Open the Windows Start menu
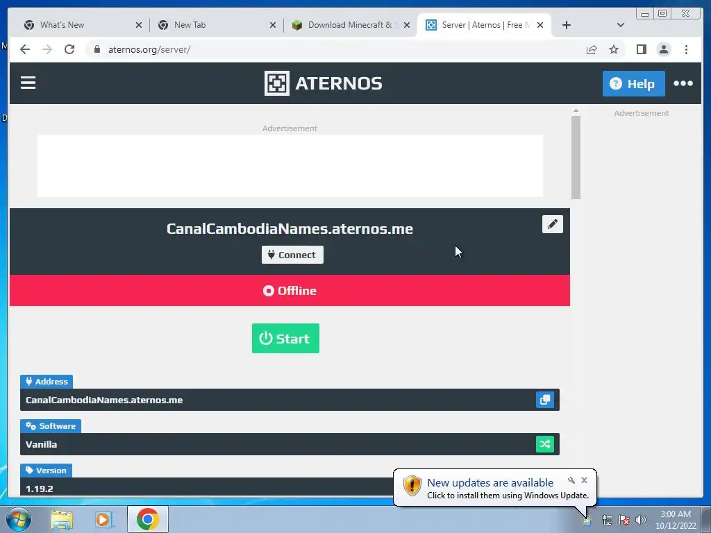711x533 pixels. (x=19, y=519)
